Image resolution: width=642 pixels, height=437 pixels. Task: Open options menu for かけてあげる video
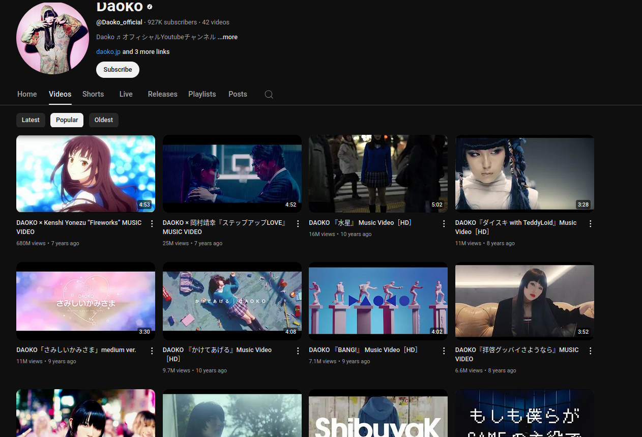tap(298, 351)
